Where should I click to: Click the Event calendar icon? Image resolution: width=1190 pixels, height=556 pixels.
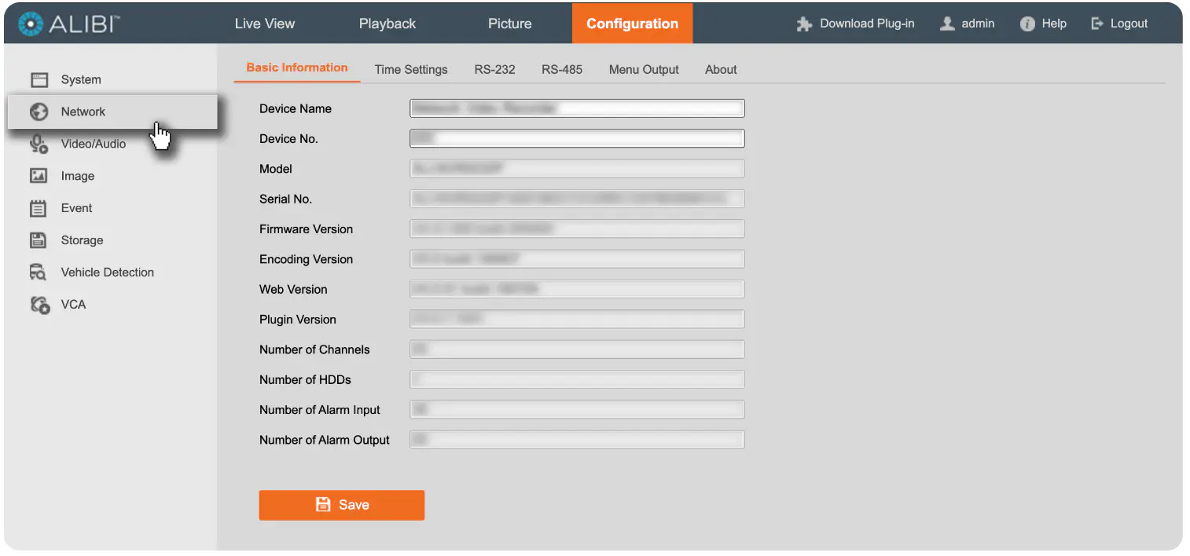(x=39, y=208)
